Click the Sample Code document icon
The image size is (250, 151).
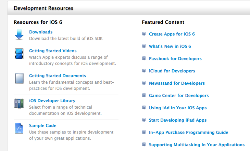tap(19, 128)
